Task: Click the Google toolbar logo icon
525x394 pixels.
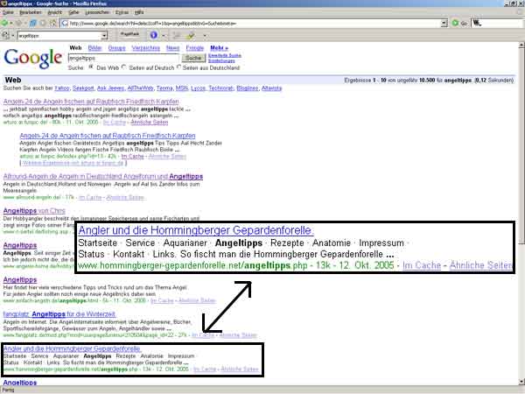Action: [x=5, y=35]
